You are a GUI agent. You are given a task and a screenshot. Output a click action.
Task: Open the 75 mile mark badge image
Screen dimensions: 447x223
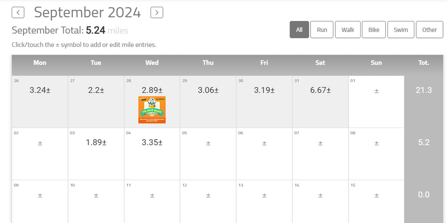coord(152,110)
